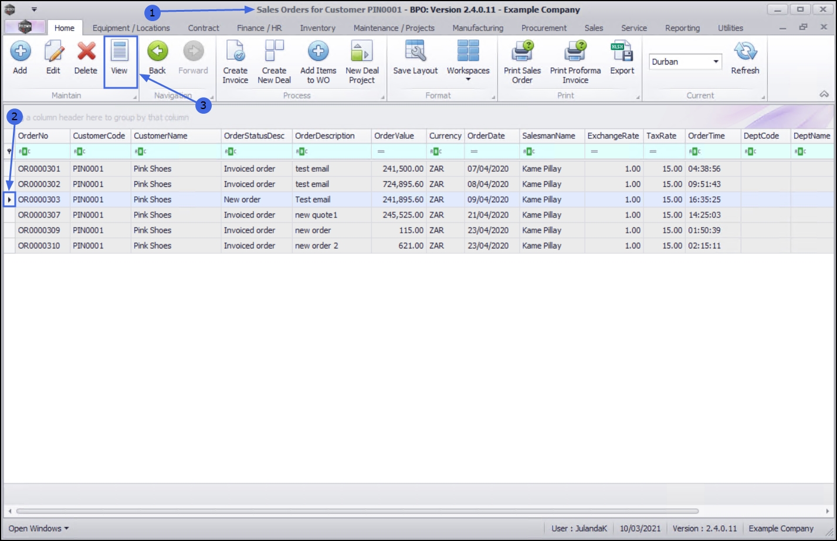The height and width of the screenshot is (541, 837).
Task: Open the Manufacturing tab
Action: pyautogui.click(x=478, y=28)
